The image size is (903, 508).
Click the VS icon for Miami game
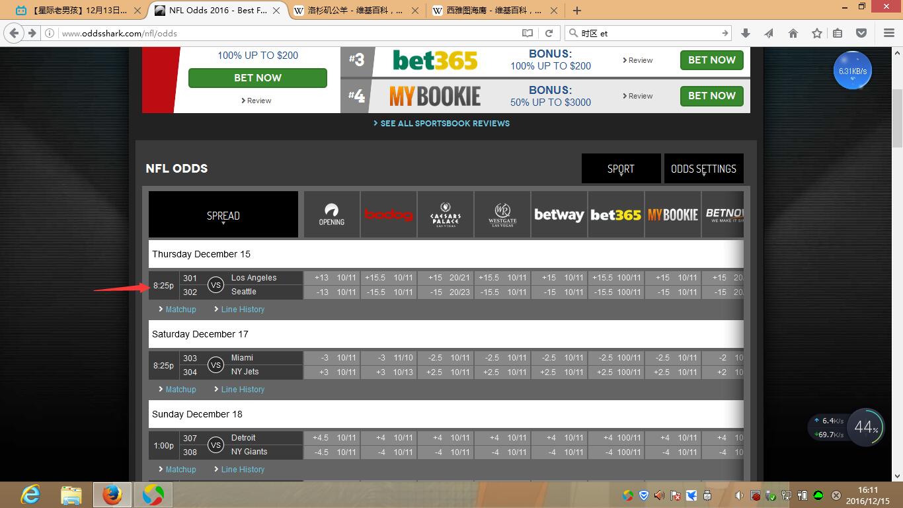point(216,365)
